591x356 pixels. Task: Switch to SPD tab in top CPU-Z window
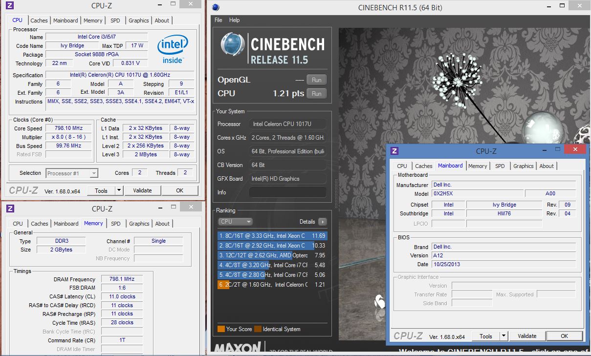(x=115, y=21)
